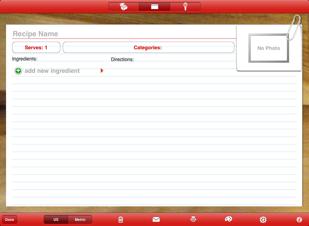
Task: Open the Serves: 1 selector
Action: 36,47
